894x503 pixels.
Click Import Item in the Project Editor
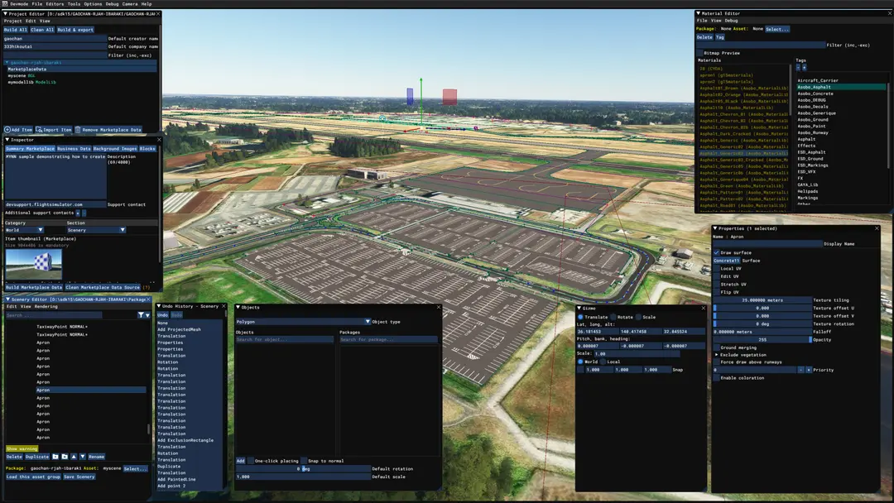(x=54, y=130)
